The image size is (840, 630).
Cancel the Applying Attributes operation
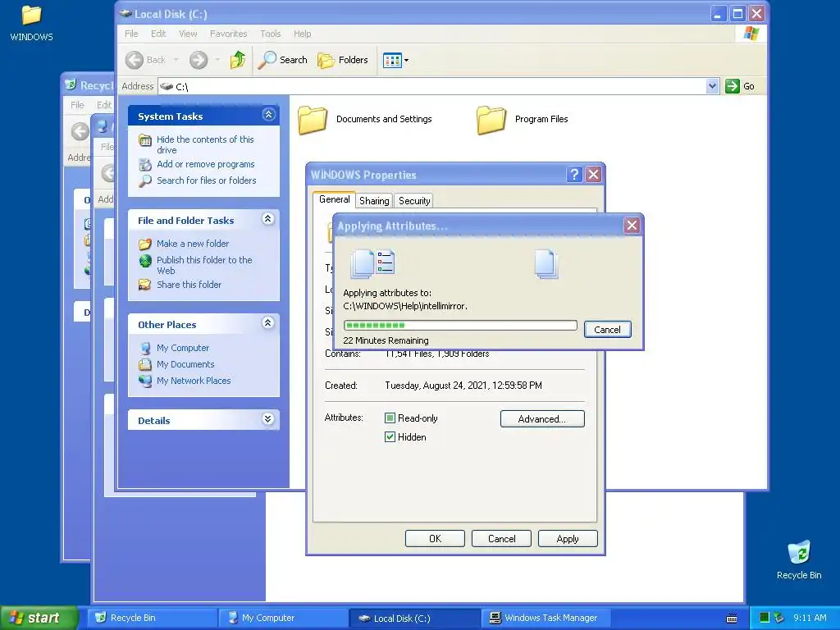(x=608, y=330)
